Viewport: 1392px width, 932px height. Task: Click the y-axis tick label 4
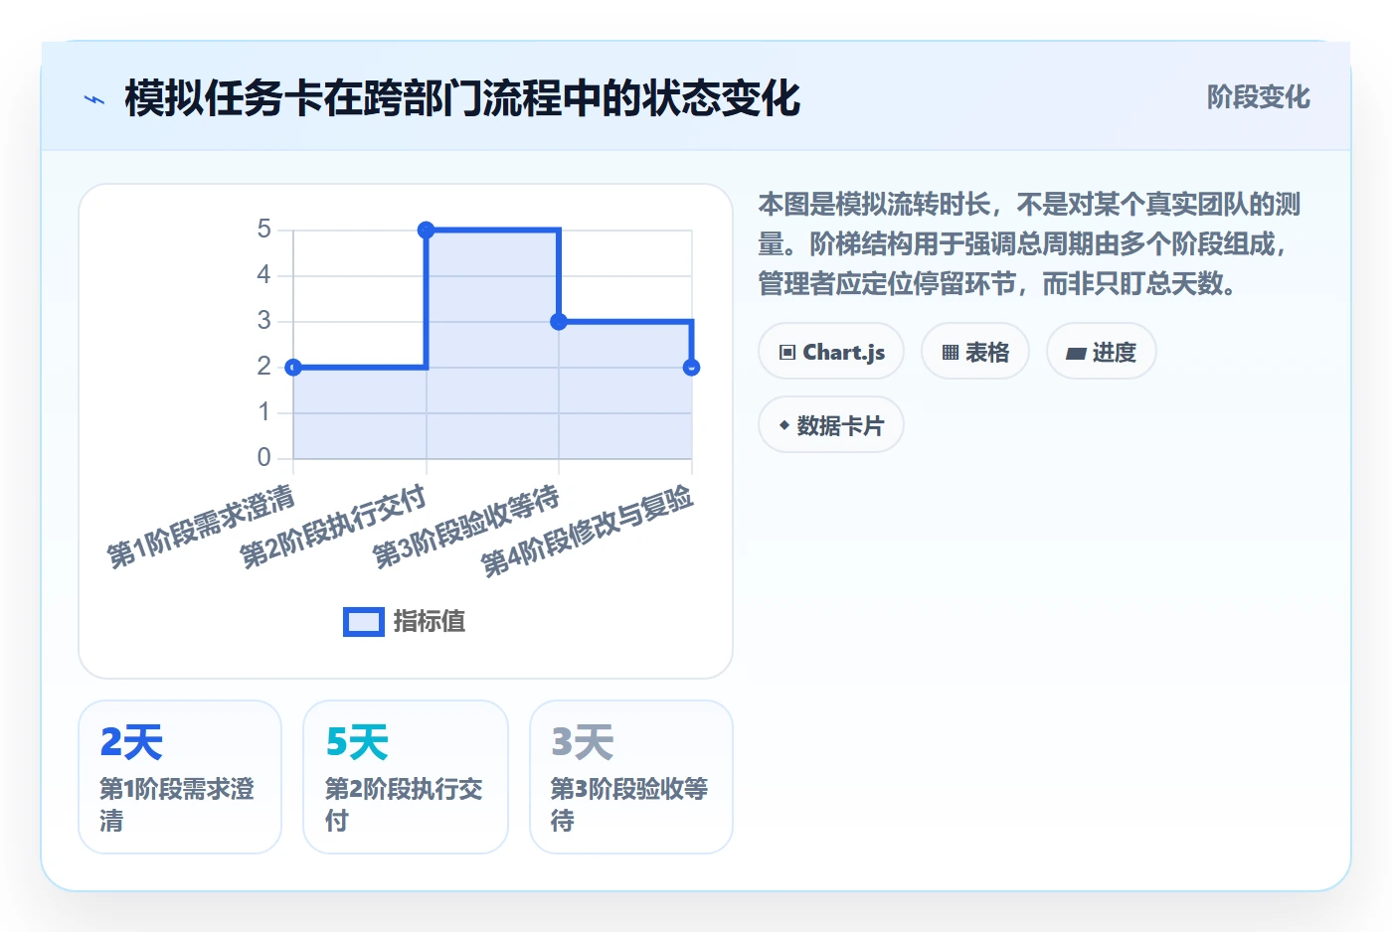pyautogui.click(x=263, y=275)
